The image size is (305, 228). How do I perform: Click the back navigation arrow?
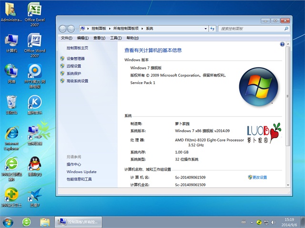[x=62, y=29]
